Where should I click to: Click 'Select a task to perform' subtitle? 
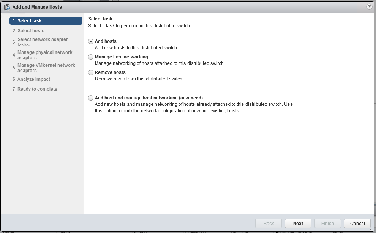coord(139,26)
